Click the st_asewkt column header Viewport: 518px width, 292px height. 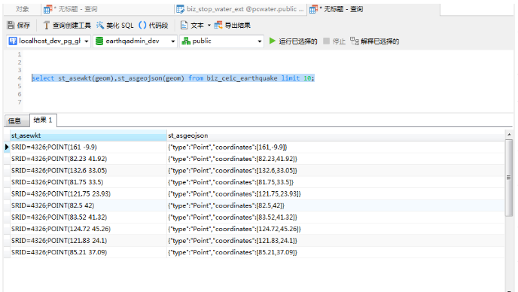pos(89,135)
